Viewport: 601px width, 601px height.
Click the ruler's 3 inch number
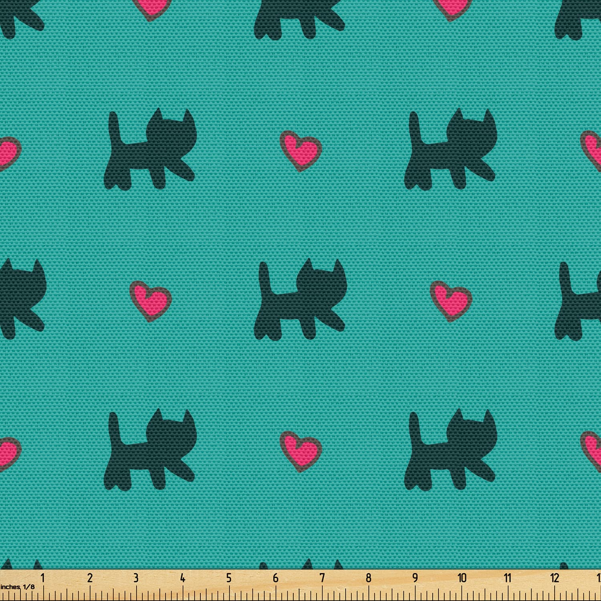(x=136, y=578)
